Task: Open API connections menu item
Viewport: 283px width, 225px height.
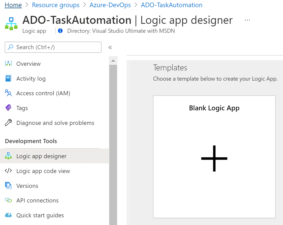Action: click(54, 200)
